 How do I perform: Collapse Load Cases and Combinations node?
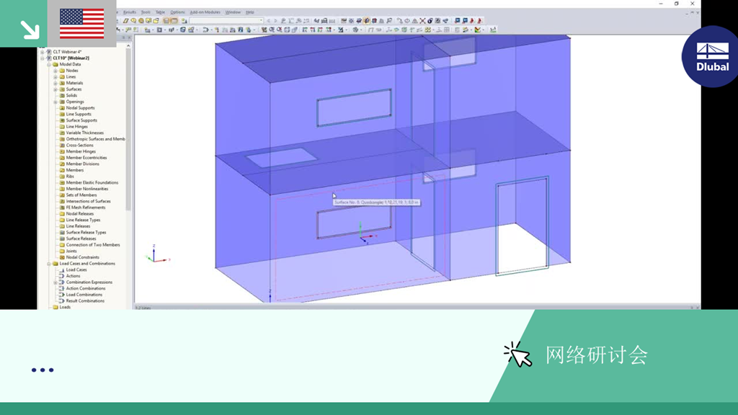pyautogui.click(x=49, y=264)
